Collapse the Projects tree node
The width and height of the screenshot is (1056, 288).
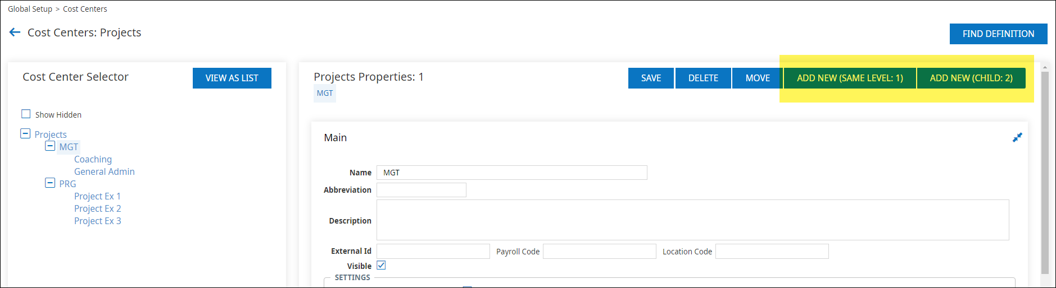point(25,134)
